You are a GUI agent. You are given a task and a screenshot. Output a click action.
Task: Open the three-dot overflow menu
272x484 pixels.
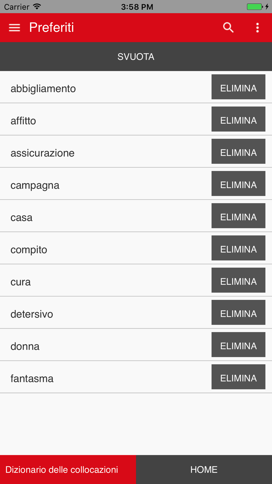pos(257,27)
